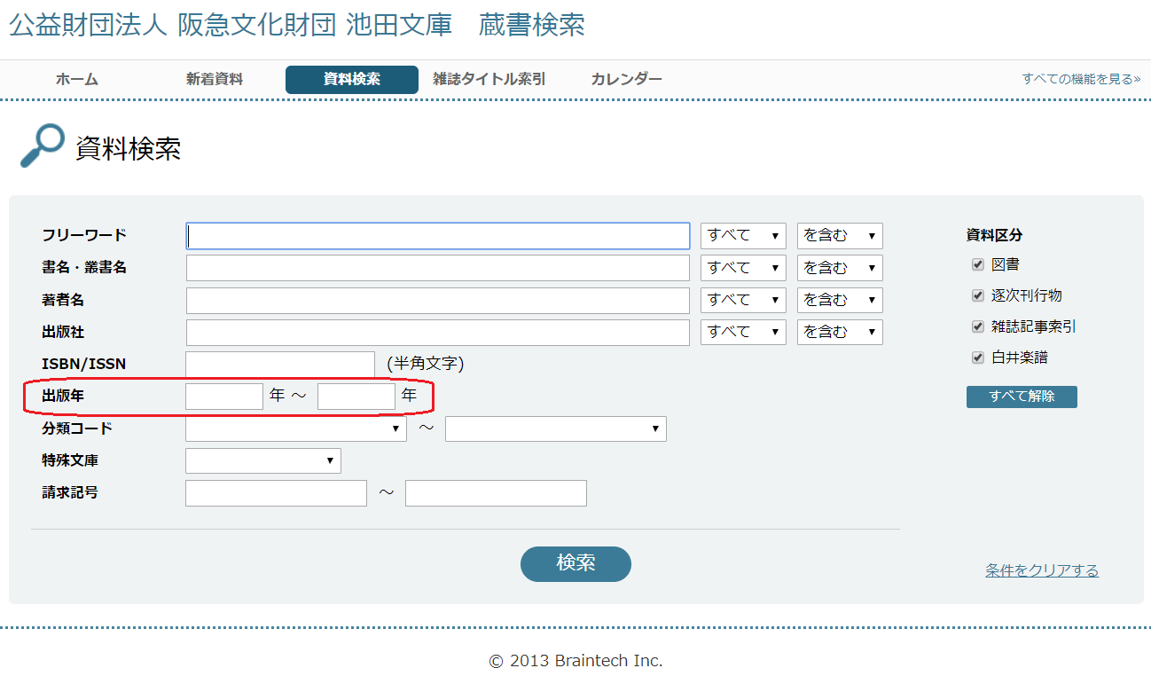
Task: Open the を含む dropdown in the 出版社 row
Action: [x=840, y=332]
